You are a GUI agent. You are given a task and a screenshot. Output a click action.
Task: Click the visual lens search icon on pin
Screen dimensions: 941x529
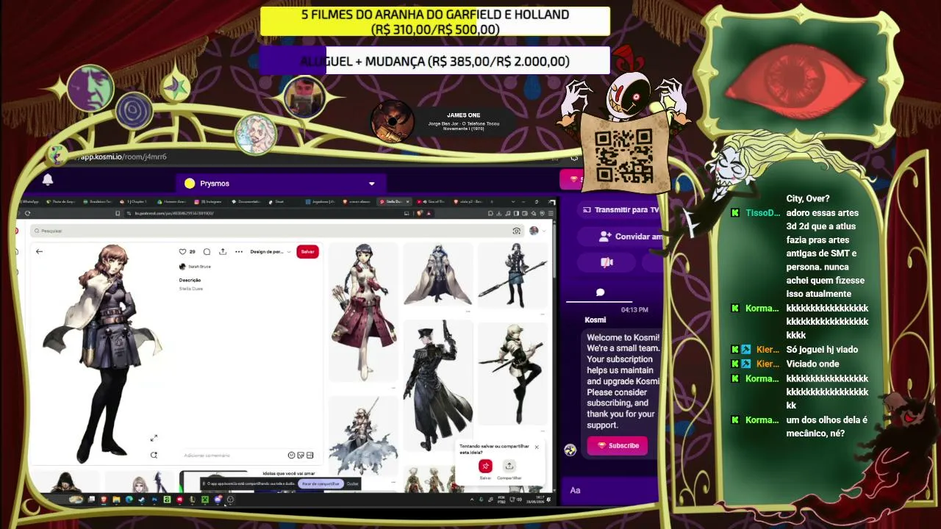[x=154, y=455]
